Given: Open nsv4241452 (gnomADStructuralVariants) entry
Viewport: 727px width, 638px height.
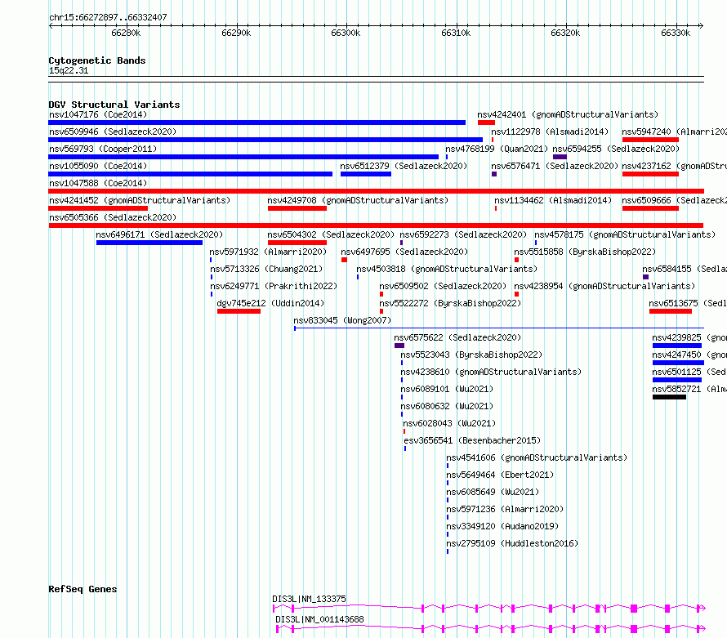Looking at the screenshot, I should click(140, 200).
